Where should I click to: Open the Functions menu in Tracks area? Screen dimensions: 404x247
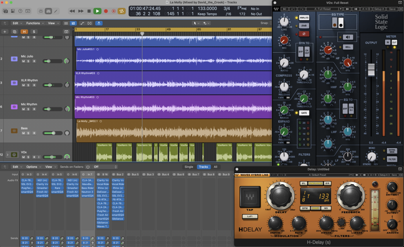click(35, 23)
